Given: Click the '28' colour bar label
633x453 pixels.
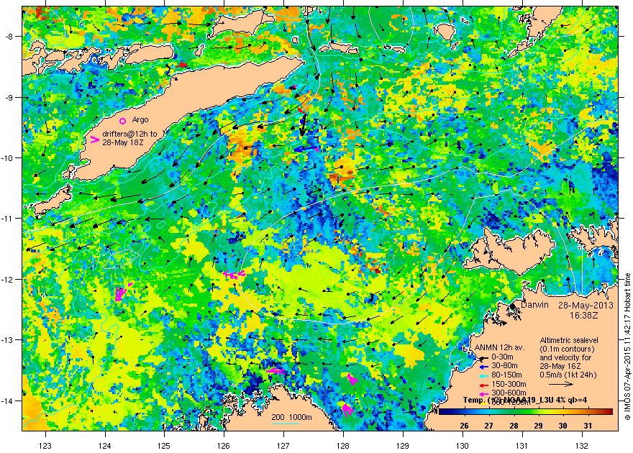Looking at the screenshot, I should [514, 426].
